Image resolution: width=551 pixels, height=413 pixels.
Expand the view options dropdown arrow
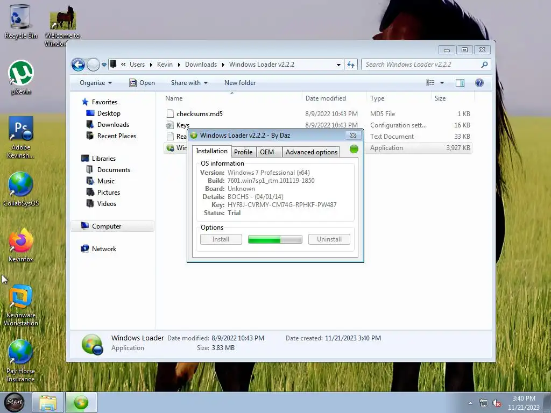(x=442, y=83)
